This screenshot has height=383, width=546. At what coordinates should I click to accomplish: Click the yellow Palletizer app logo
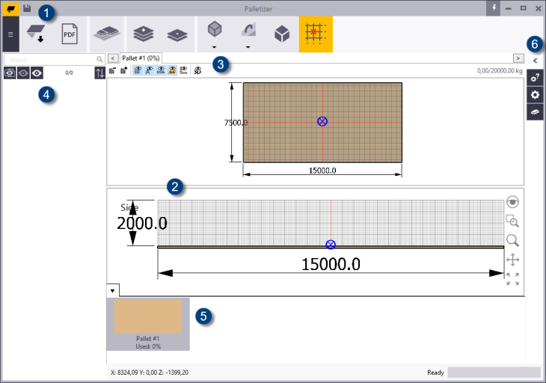(x=10, y=9)
